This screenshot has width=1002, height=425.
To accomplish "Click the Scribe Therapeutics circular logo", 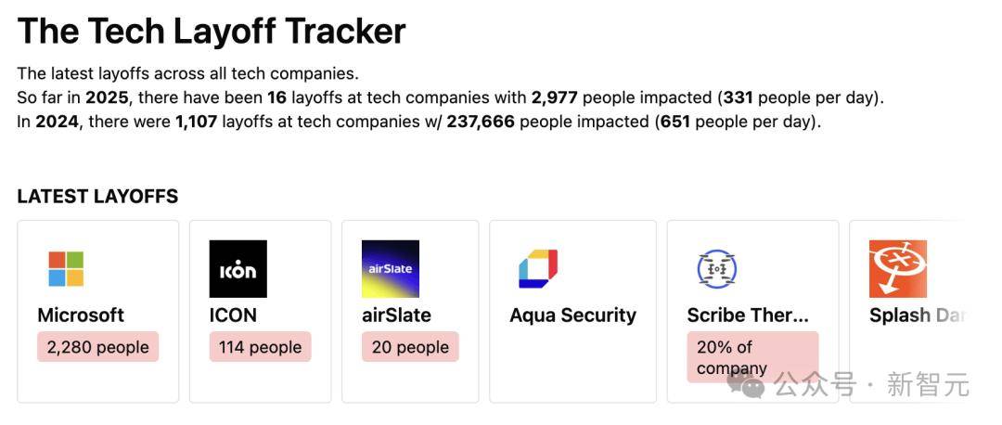I will point(716,268).
